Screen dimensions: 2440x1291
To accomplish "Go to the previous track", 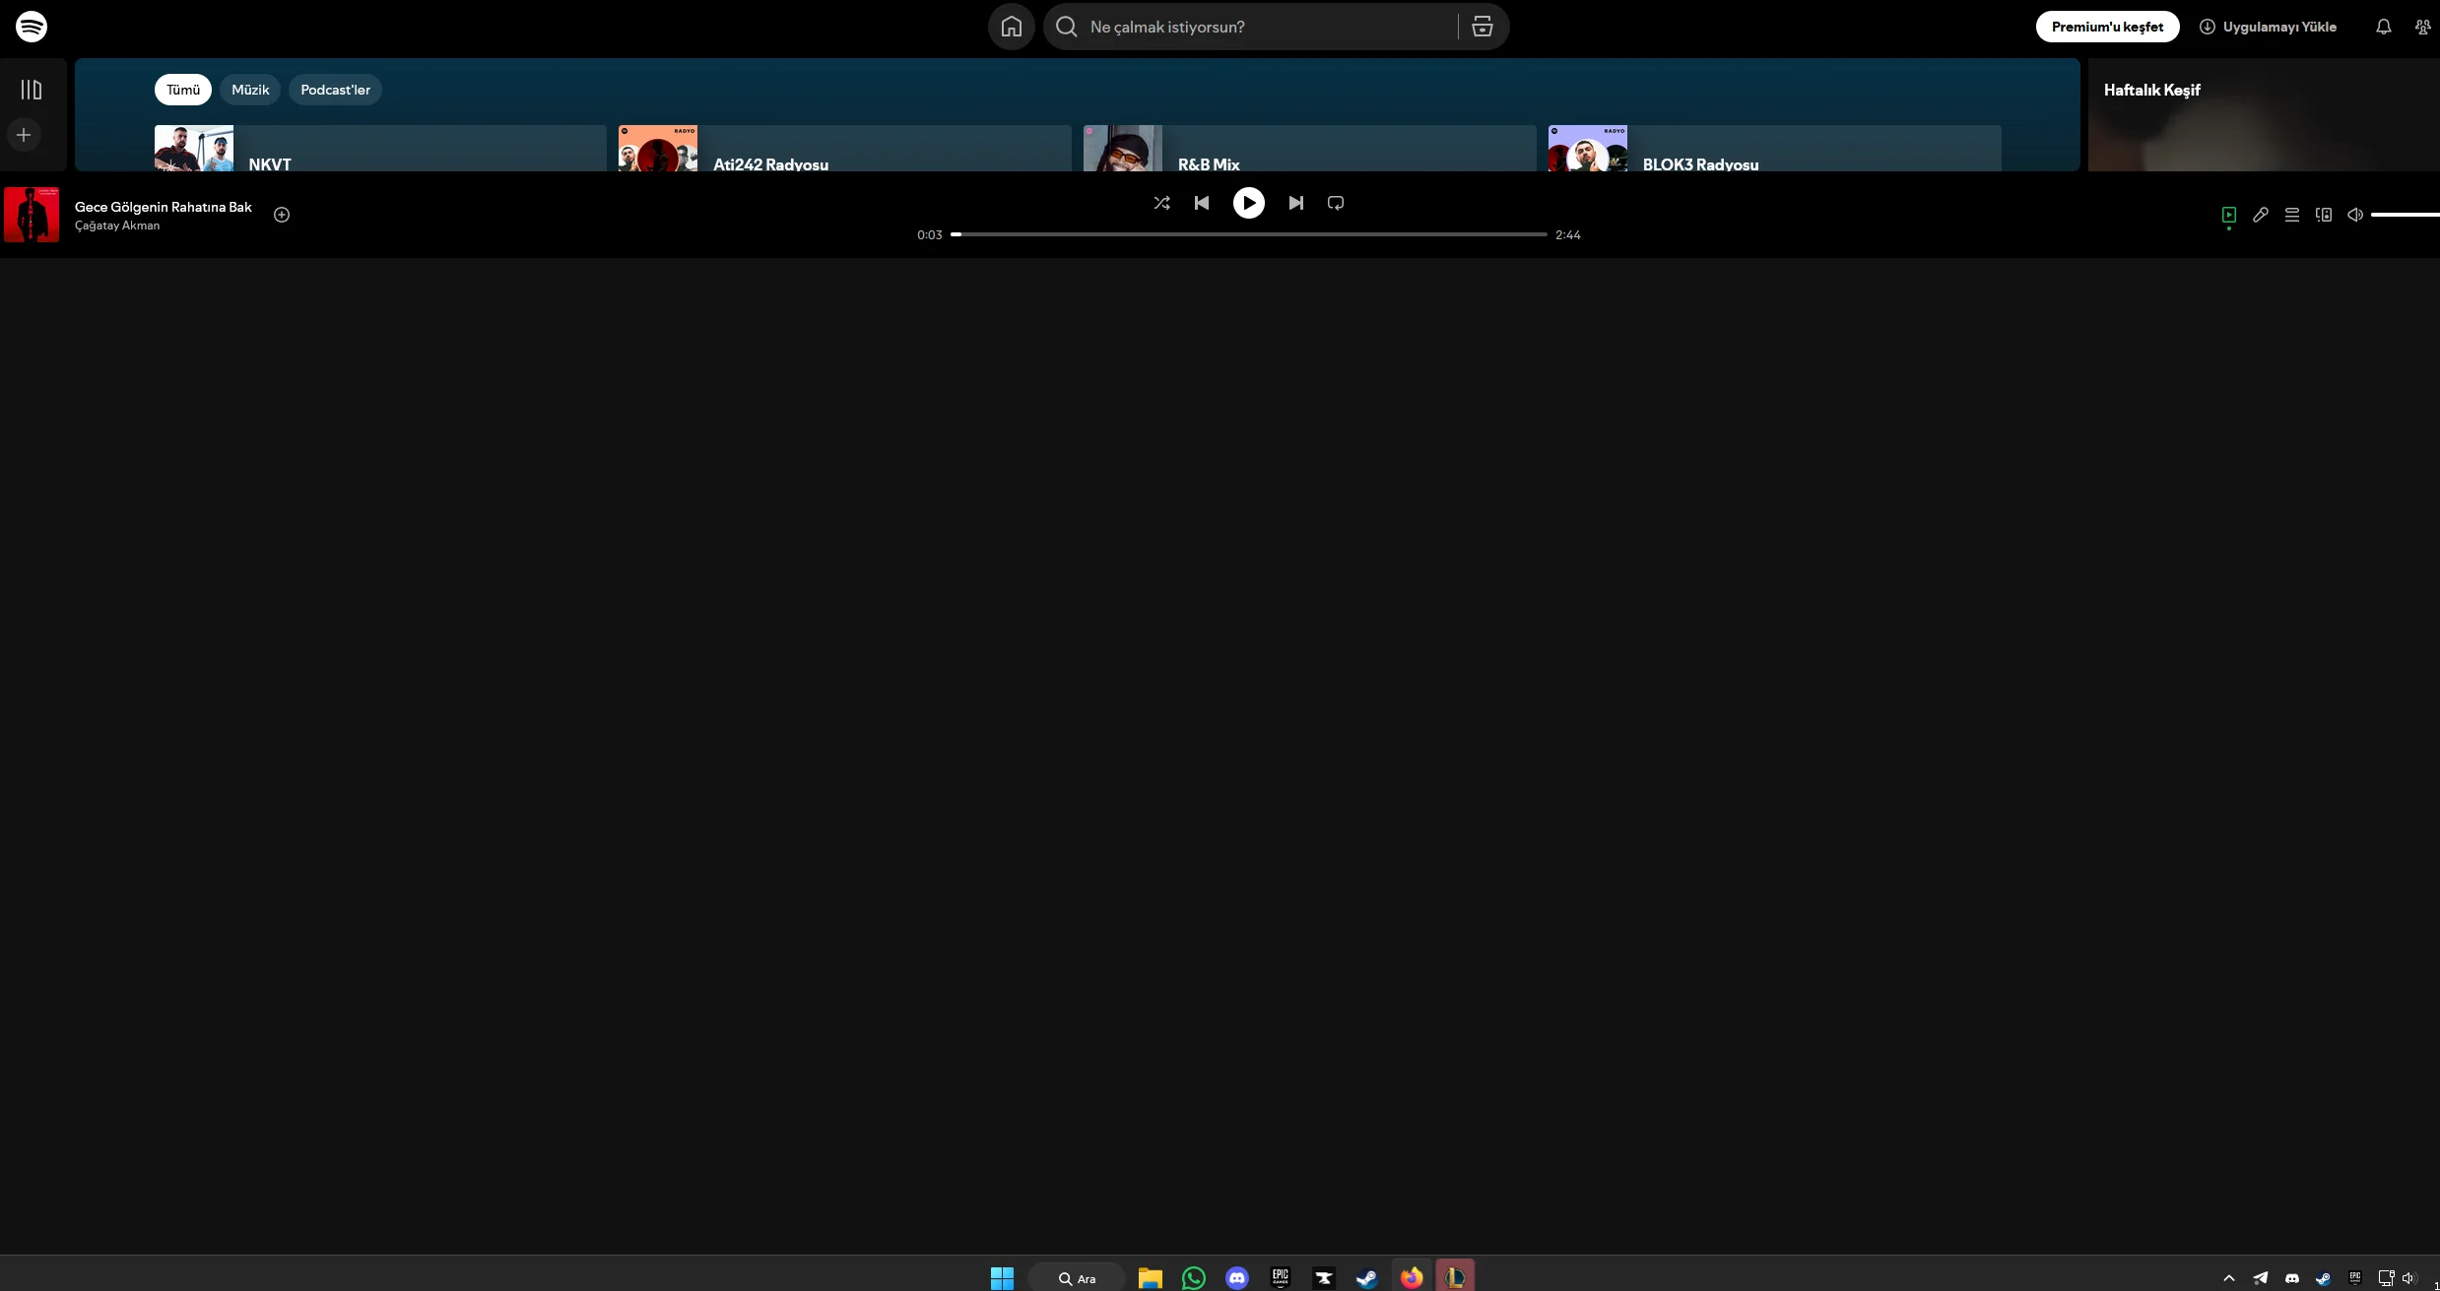I will pos(1202,203).
